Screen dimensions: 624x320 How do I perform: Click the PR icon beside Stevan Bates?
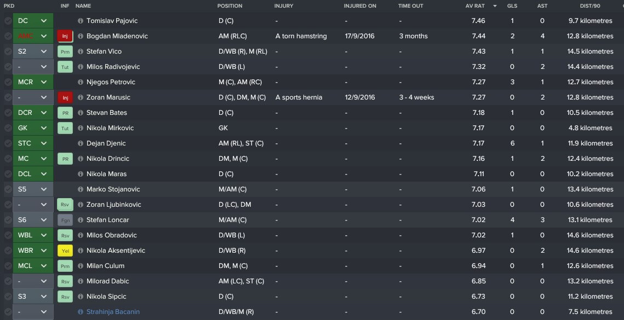pos(65,113)
